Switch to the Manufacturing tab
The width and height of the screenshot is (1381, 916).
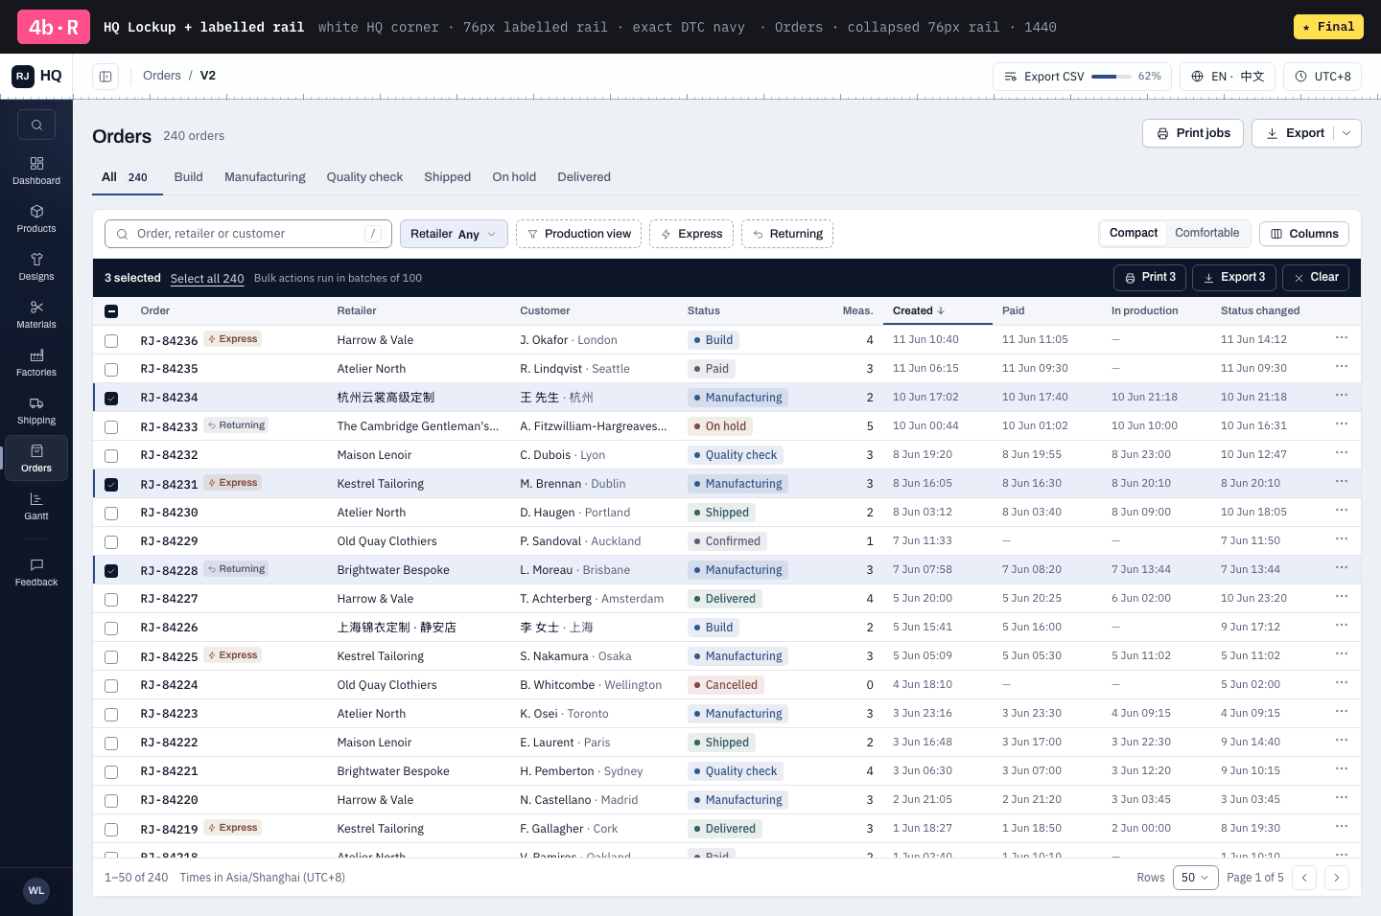[x=265, y=177]
